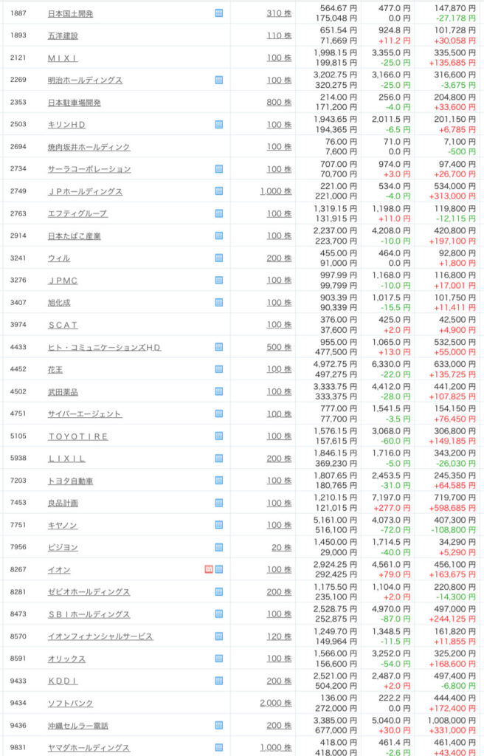Click the 2,000 株 link for ソフトバンク
The height and width of the screenshot is (756, 484).
[276, 703]
